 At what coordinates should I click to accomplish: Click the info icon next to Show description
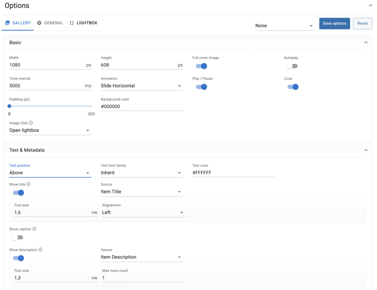coord(40,250)
